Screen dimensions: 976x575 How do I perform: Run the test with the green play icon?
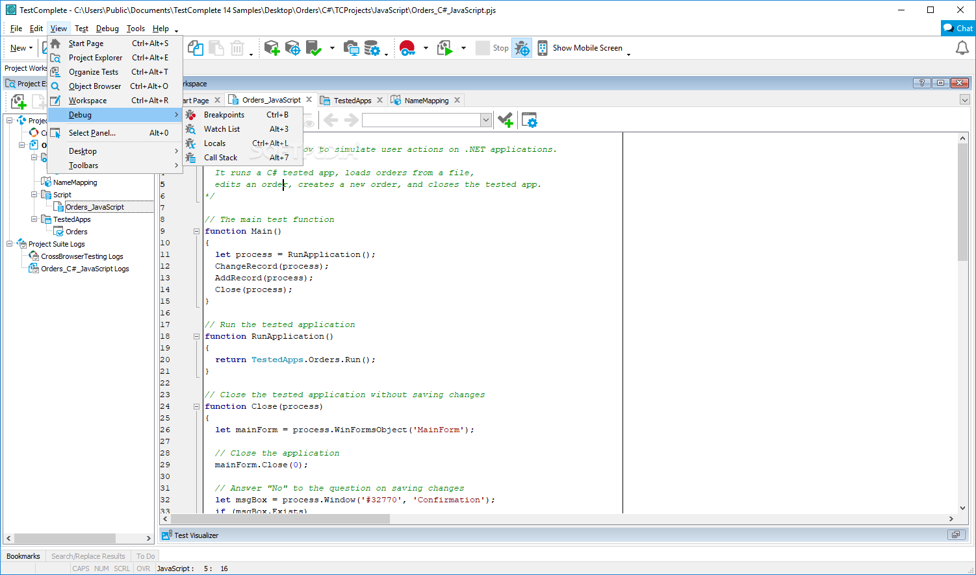click(x=445, y=48)
